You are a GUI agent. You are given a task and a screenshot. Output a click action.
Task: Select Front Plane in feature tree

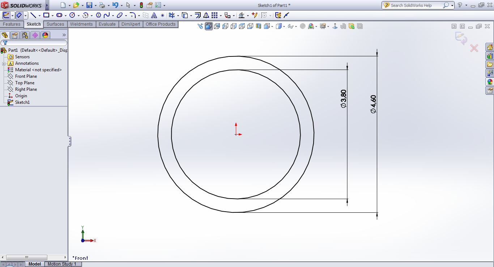pyautogui.click(x=26, y=76)
